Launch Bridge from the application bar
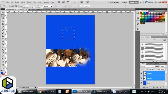The image size is (168, 94). (59, 2)
